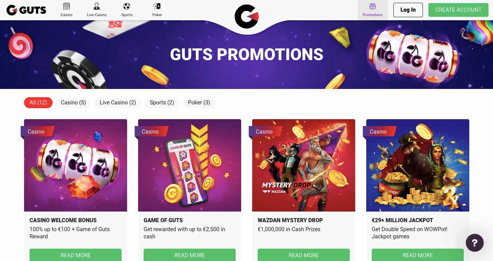
Task: Open the Casino slot machine icon
Action: (x=67, y=6)
